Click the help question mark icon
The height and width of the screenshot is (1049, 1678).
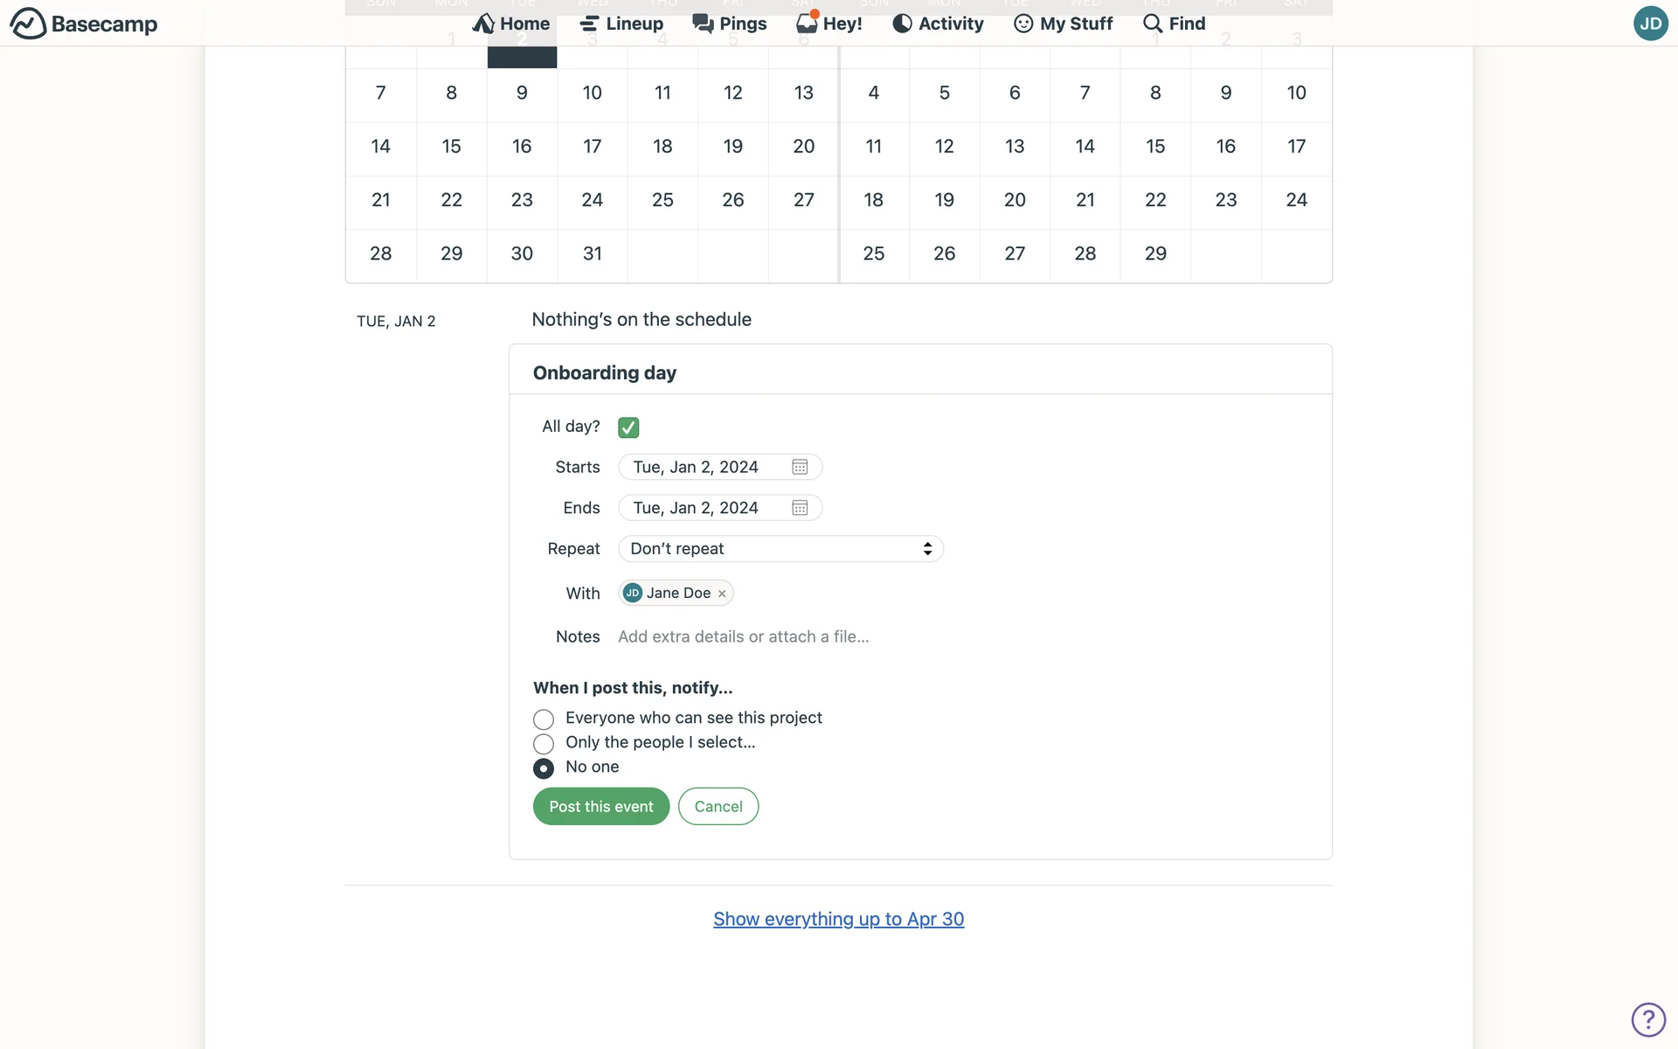pos(1648,1019)
